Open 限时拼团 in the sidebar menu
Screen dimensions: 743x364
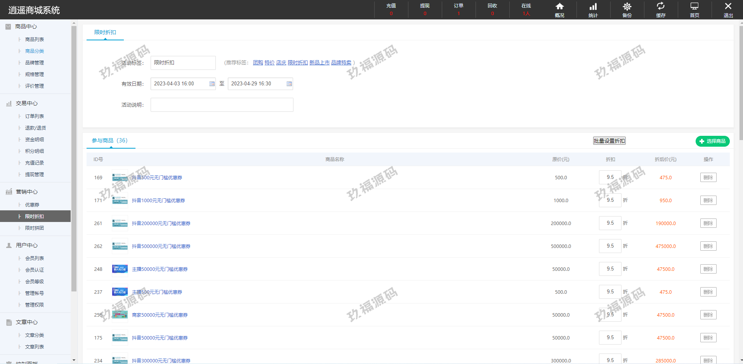click(x=35, y=228)
